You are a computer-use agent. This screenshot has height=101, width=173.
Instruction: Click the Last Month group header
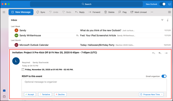[16, 40]
